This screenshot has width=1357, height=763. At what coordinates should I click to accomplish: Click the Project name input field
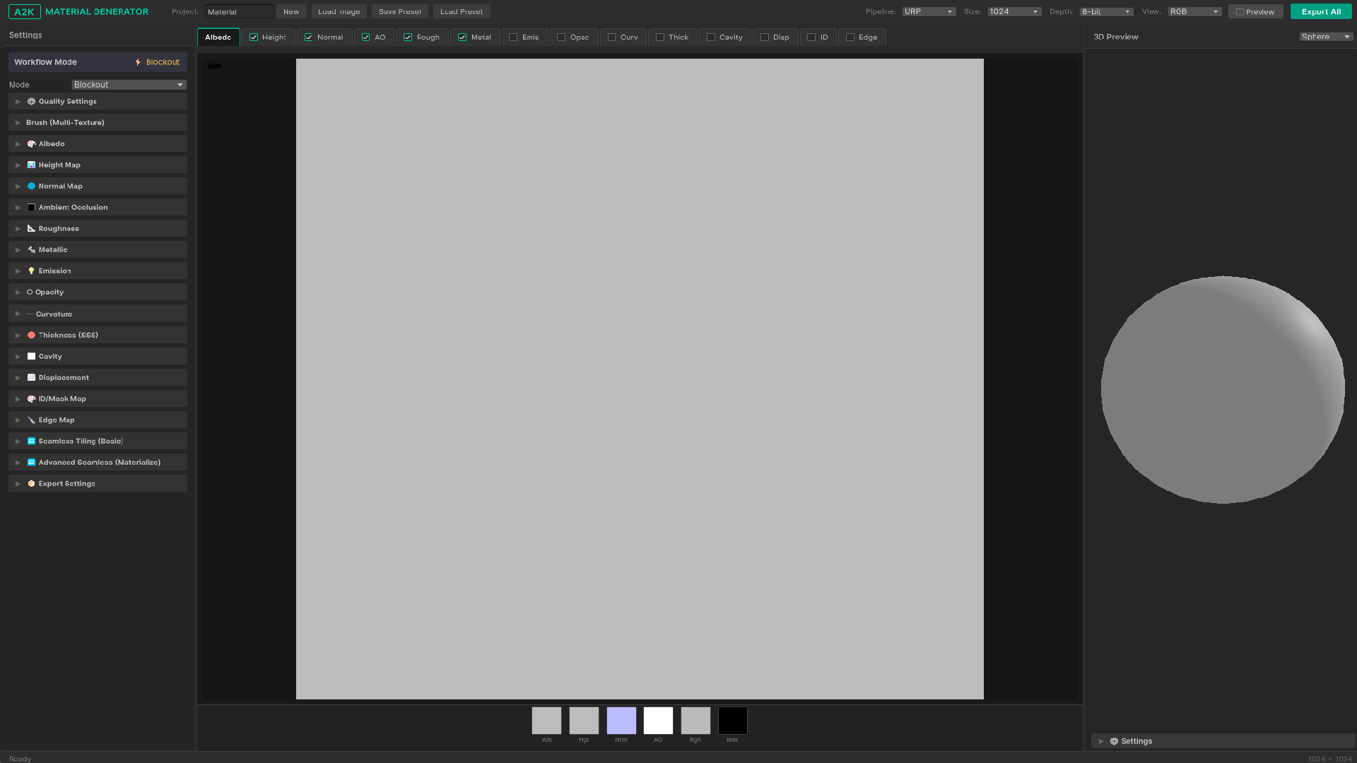click(x=238, y=12)
